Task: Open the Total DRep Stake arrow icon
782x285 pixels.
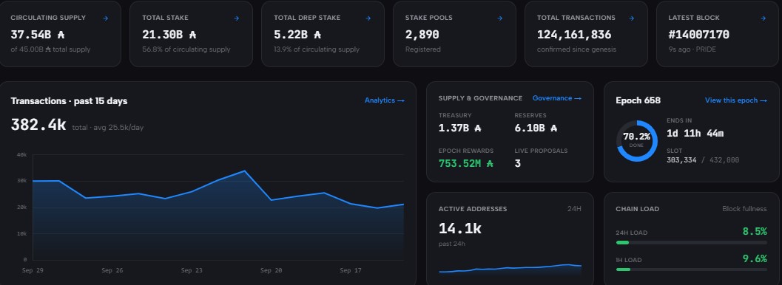Action: [368, 18]
